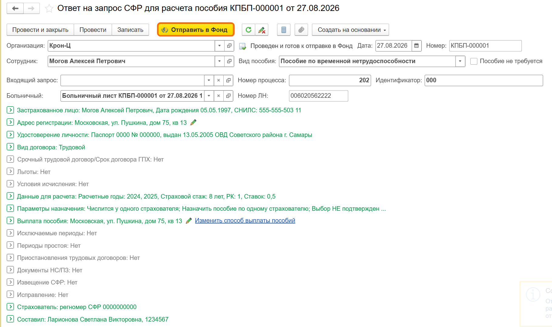Click the Отправить в Фонд button
This screenshot has width=552, height=327.
(x=196, y=30)
